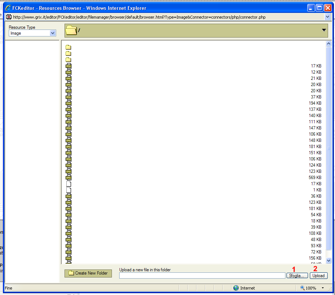The image size is (335, 295).
Task: Click the '156 KB' size value
Action: (x=315, y=258)
